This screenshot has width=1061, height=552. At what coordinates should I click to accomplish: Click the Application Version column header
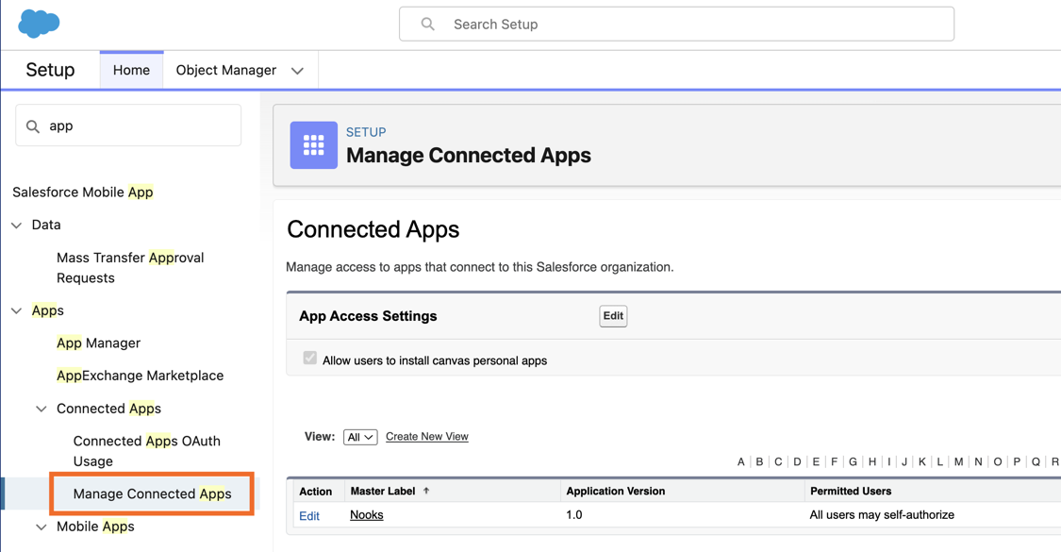616,491
